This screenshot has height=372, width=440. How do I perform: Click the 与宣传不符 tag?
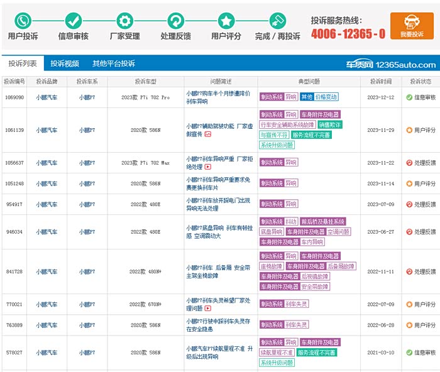(x=274, y=135)
